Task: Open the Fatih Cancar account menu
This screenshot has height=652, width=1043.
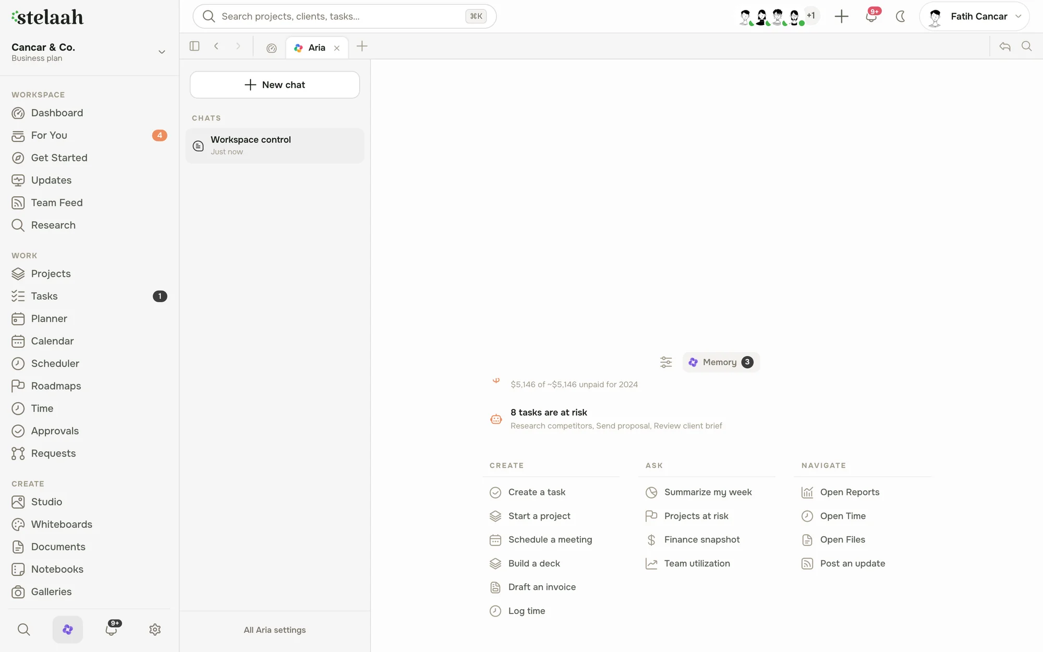Action: 974,16
